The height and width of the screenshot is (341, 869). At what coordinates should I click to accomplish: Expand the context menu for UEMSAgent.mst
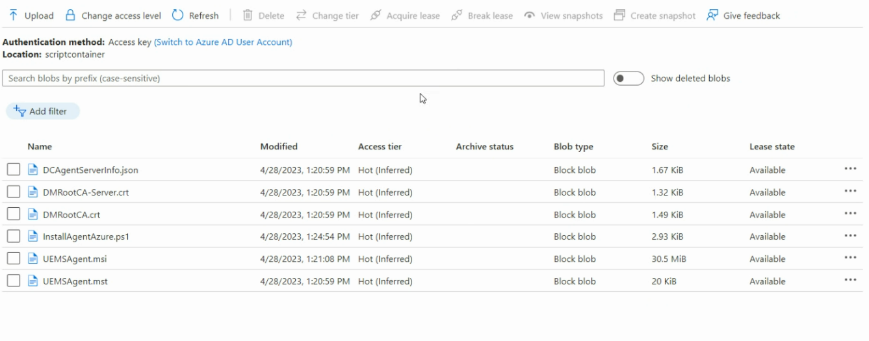pyautogui.click(x=850, y=280)
